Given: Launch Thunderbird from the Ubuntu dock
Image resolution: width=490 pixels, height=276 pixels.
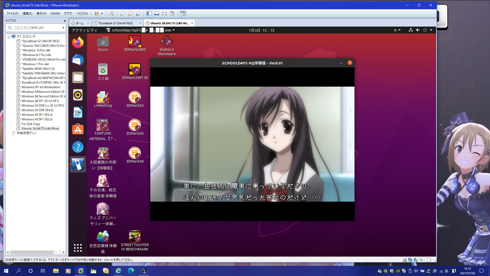Looking at the screenshot, I should pyautogui.click(x=78, y=60).
